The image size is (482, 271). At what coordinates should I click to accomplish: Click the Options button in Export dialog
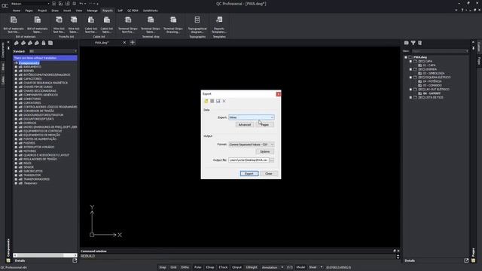[x=264, y=152]
